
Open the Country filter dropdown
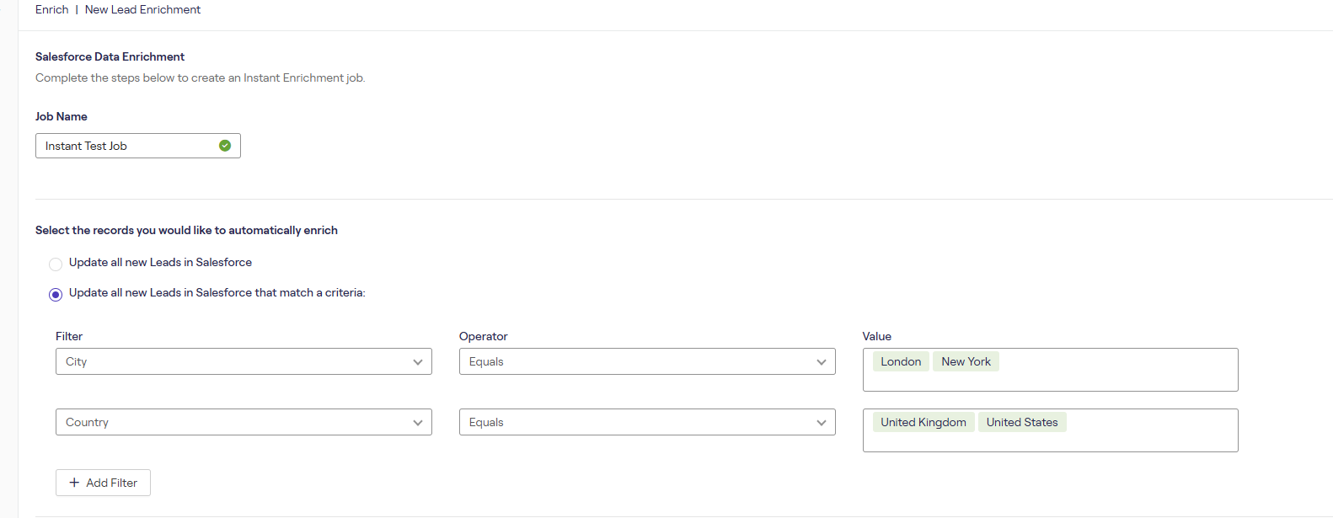click(x=244, y=422)
